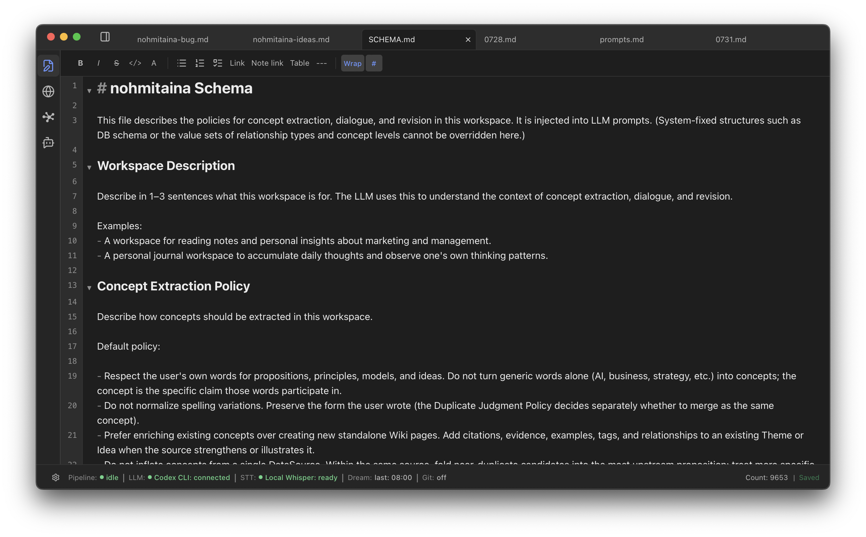Click the Count 9653 indicator
Screen dimensions: 866x537
tap(766, 477)
